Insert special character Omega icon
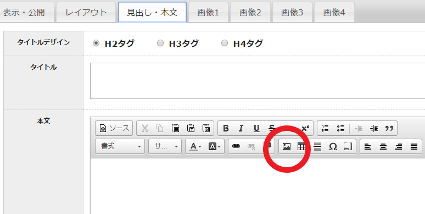The width and height of the screenshot is (425, 214). click(333, 147)
